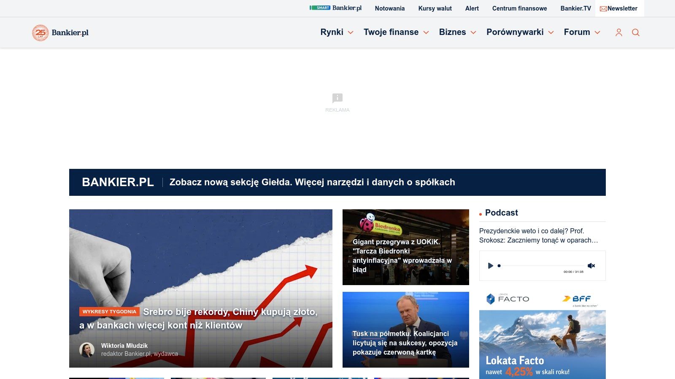Click the Lokata Facto logo in the ad
This screenshot has width=675, height=379.
coord(508,299)
